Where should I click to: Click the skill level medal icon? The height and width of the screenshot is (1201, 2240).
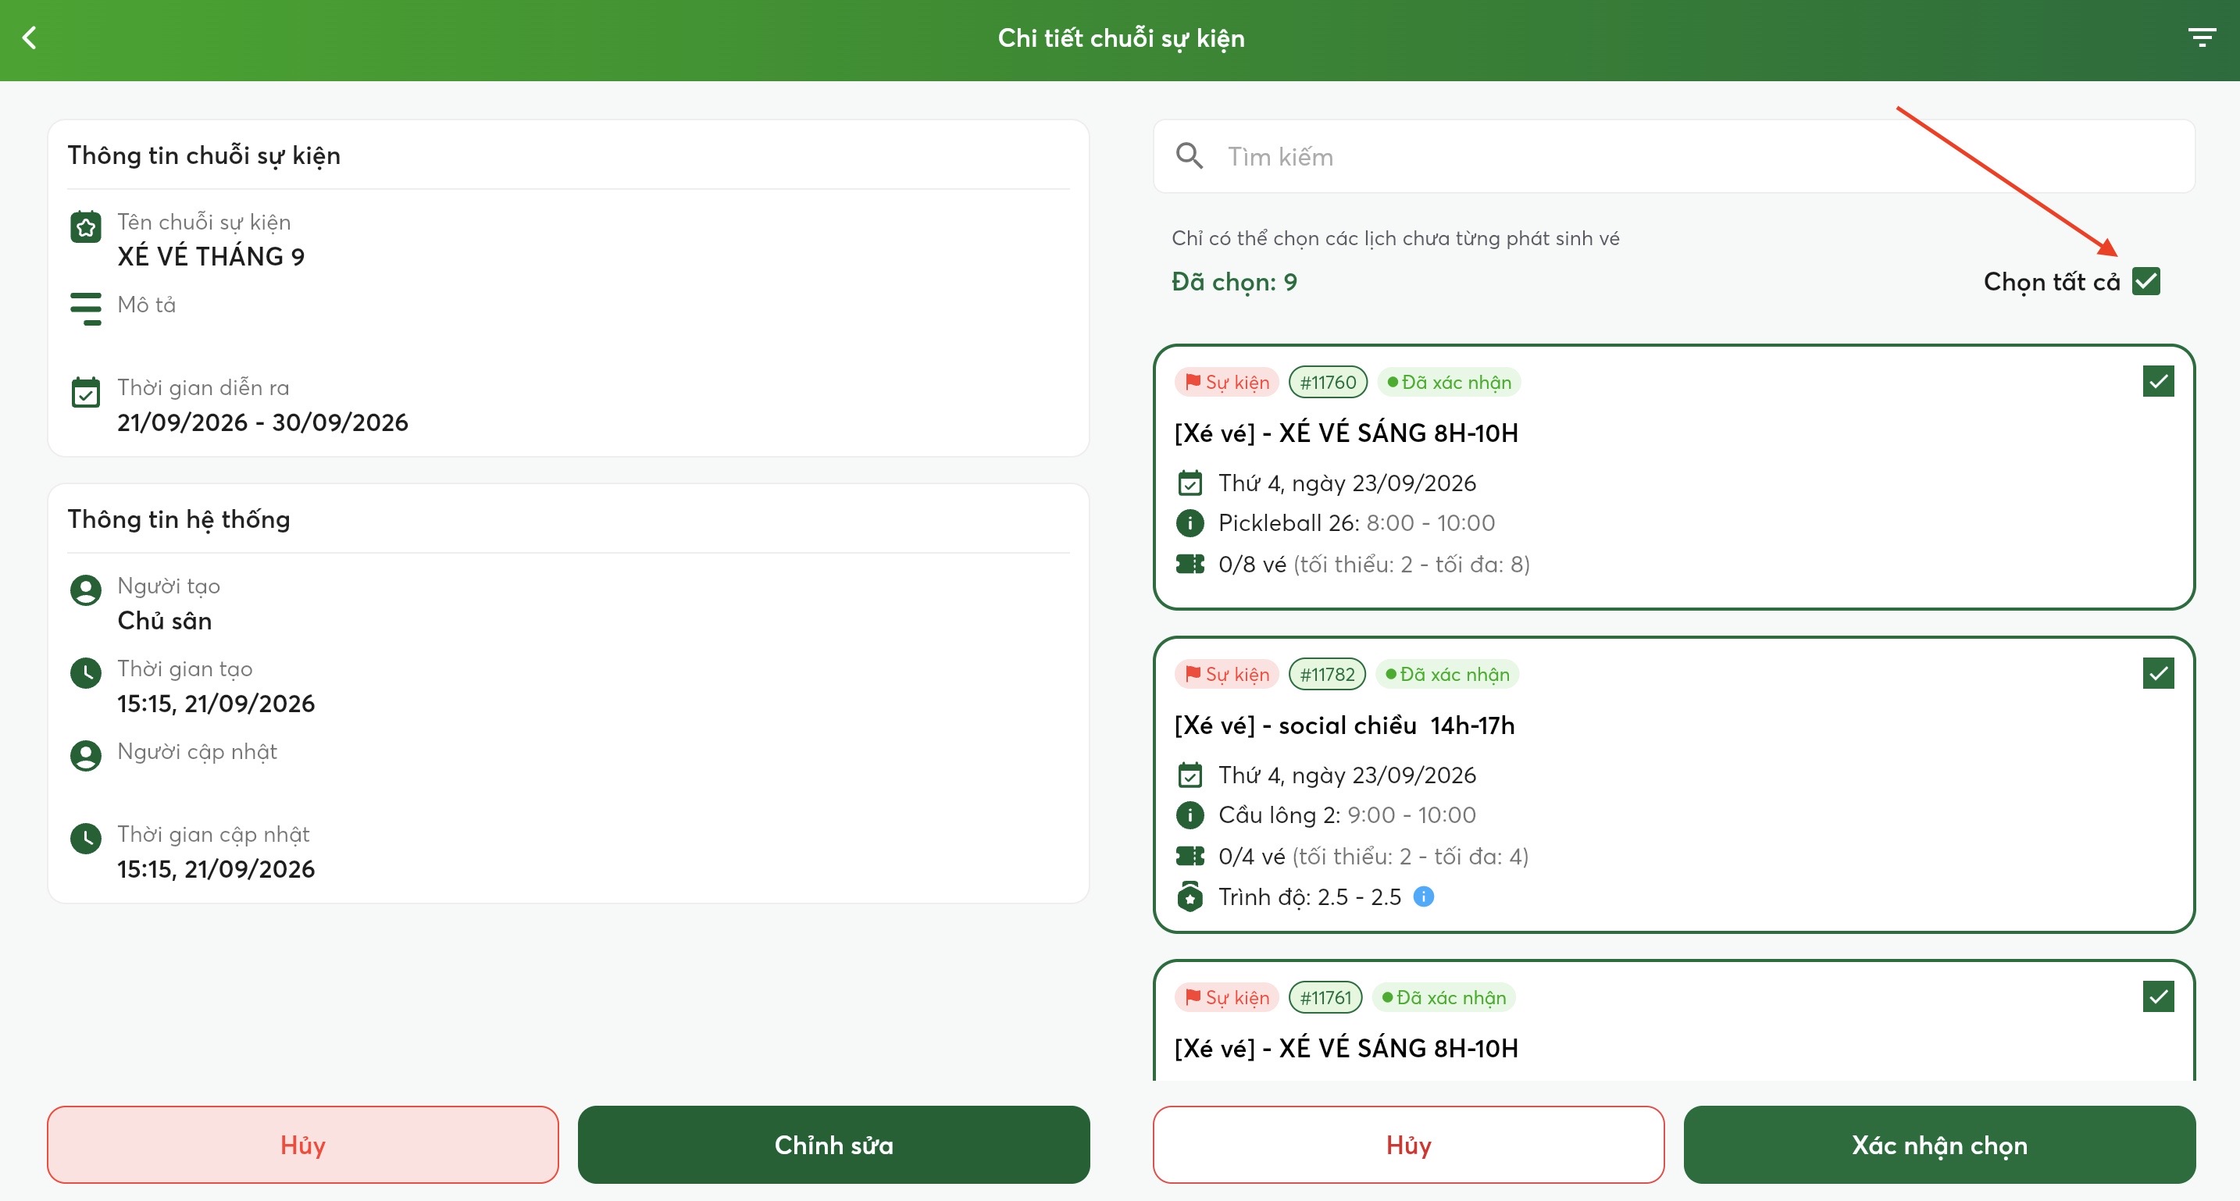1190,896
